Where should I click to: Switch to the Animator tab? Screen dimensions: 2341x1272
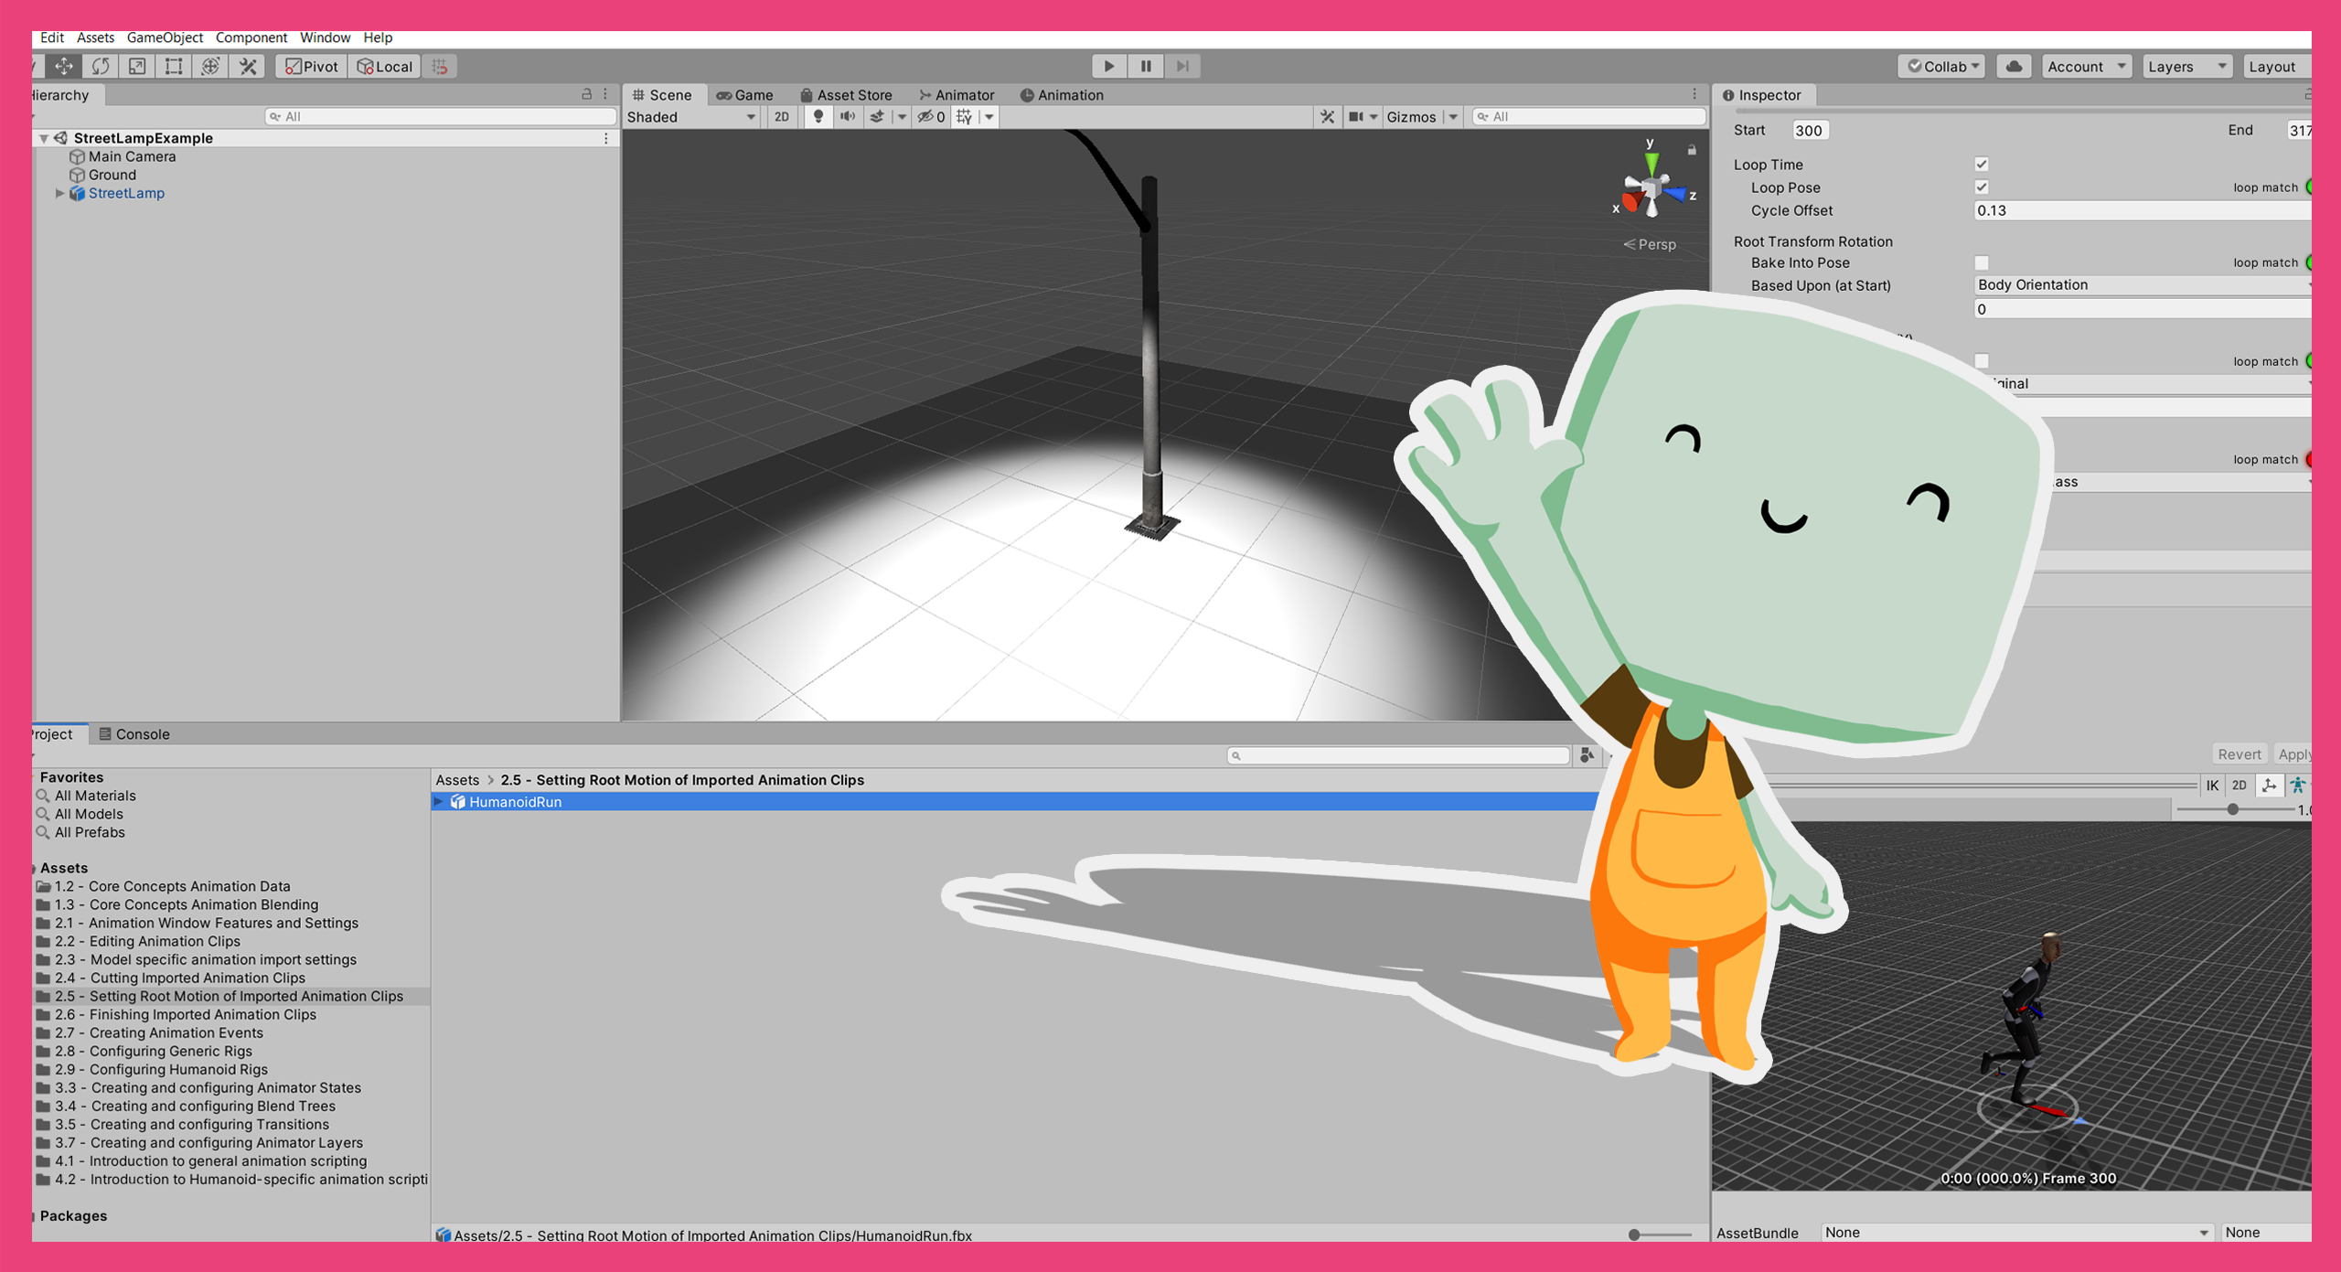(957, 95)
